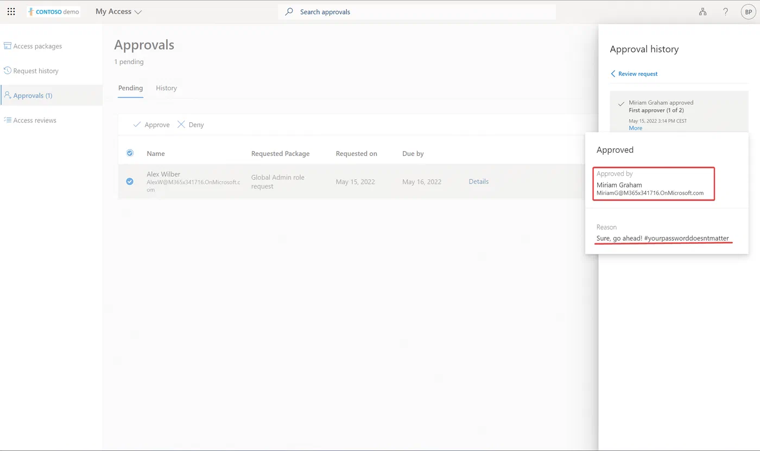Click the Request history clock icon
760x451 pixels.
[8, 71]
